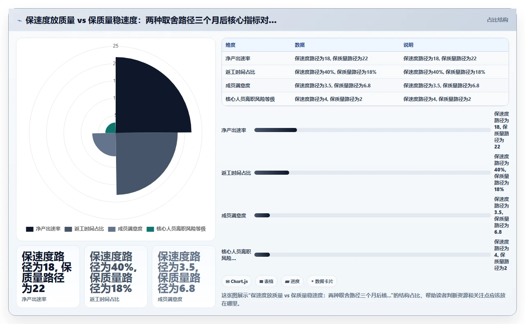Click the radial axis label 25

tap(116, 46)
